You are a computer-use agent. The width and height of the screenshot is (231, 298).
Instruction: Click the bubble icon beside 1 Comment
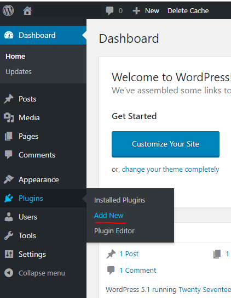[x=111, y=270]
